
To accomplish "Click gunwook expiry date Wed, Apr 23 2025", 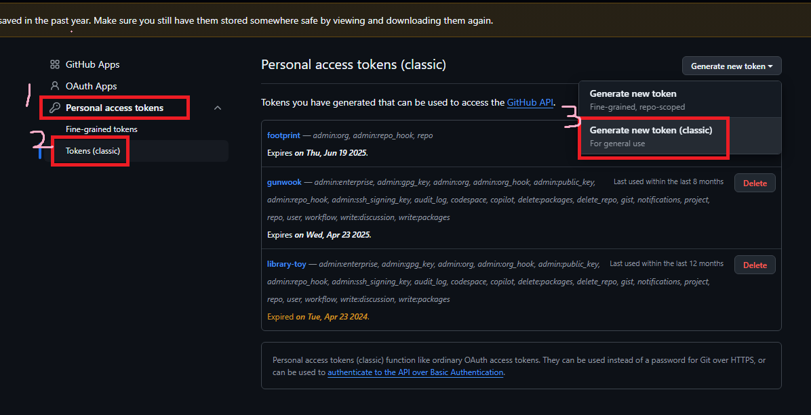I will [x=332, y=235].
